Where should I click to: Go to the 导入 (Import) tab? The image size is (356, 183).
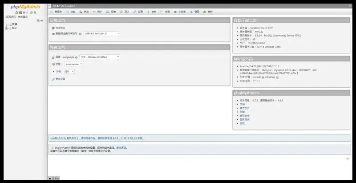pyautogui.click(x=125, y=12)
